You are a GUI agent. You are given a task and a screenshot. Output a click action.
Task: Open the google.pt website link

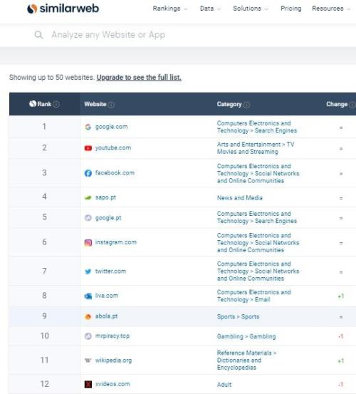pyautogui.click(x=108, y=218)
